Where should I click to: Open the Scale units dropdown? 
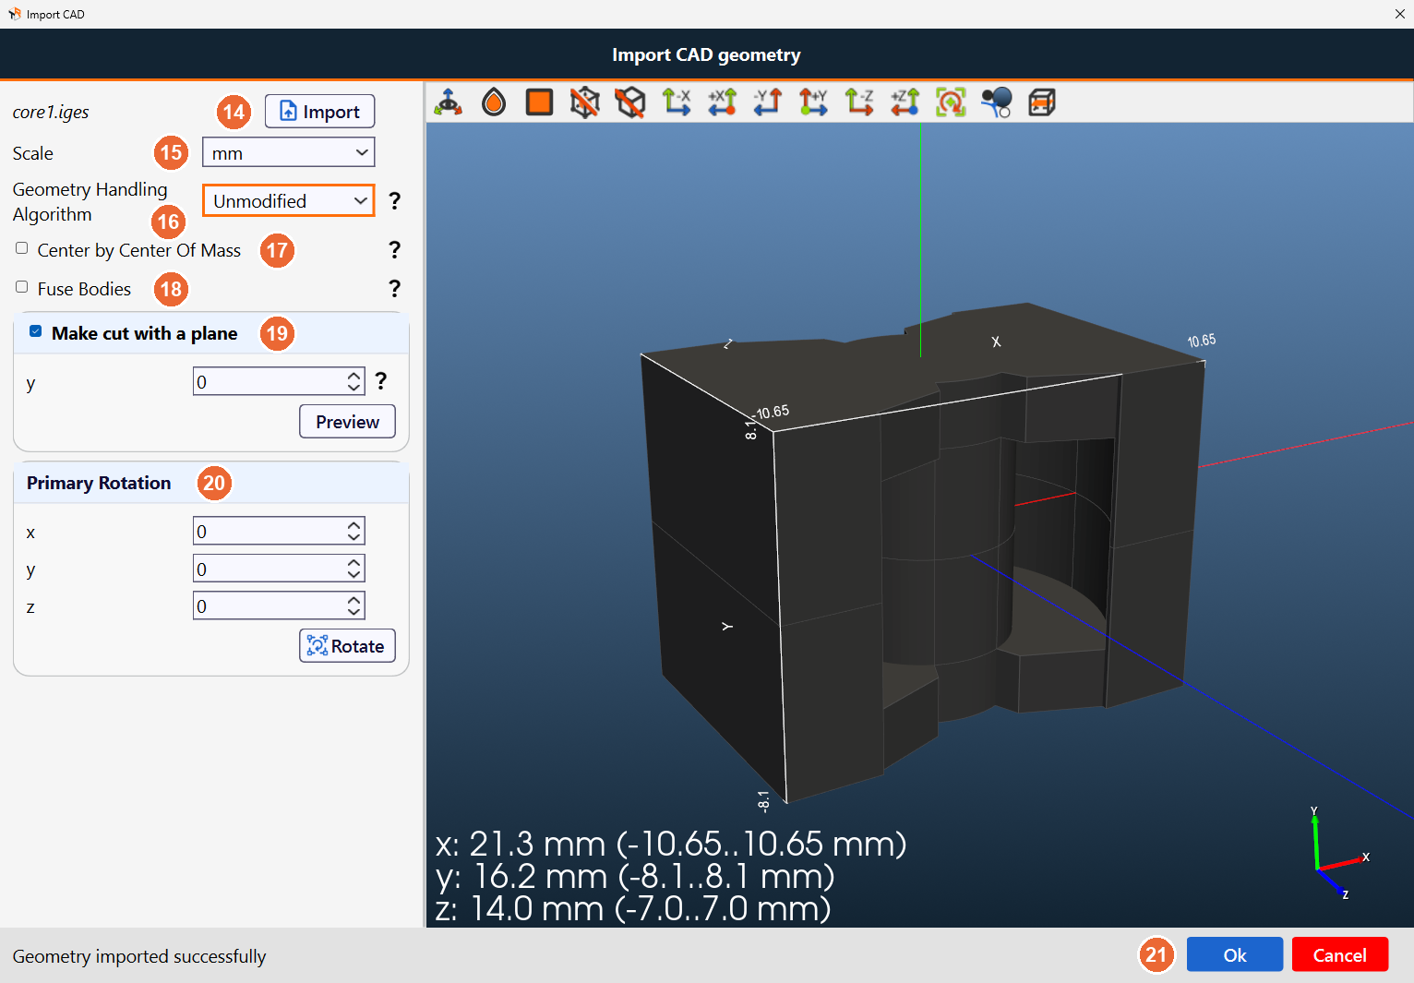point(288,153)
